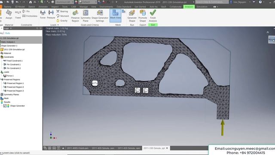
Task: Choose the Frictionless constraint tool
Action: (x=30, y=16)
